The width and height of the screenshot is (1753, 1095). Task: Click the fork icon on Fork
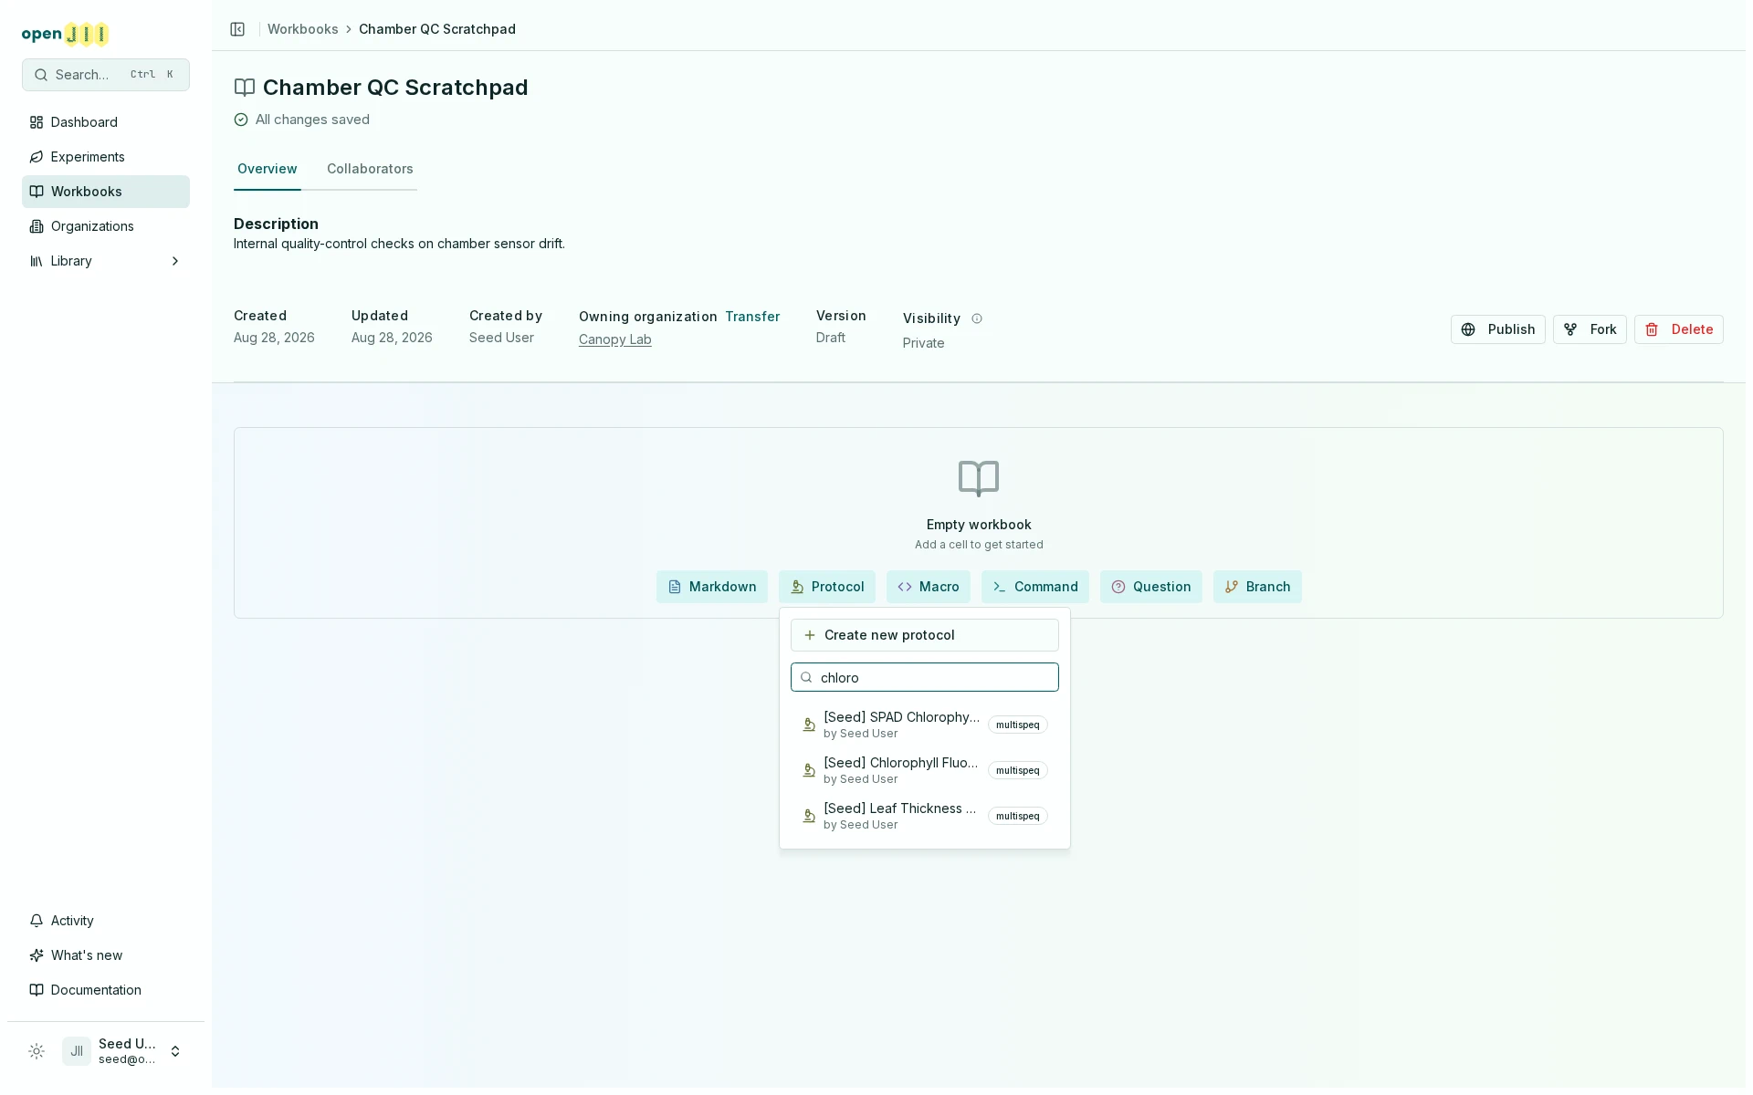[1570, 329]
